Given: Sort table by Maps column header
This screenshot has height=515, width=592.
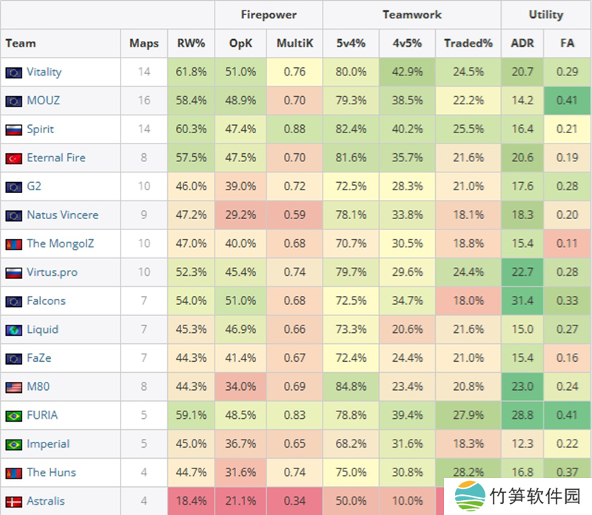Looking at the screenshot, I should point(144,44).
